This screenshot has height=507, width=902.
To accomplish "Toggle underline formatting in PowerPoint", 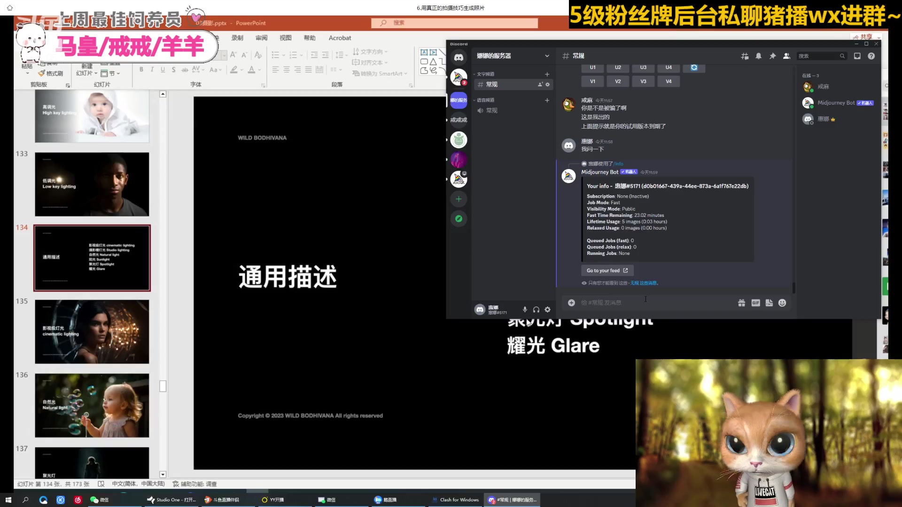I will pyautogui.click(x=162, y=69).
